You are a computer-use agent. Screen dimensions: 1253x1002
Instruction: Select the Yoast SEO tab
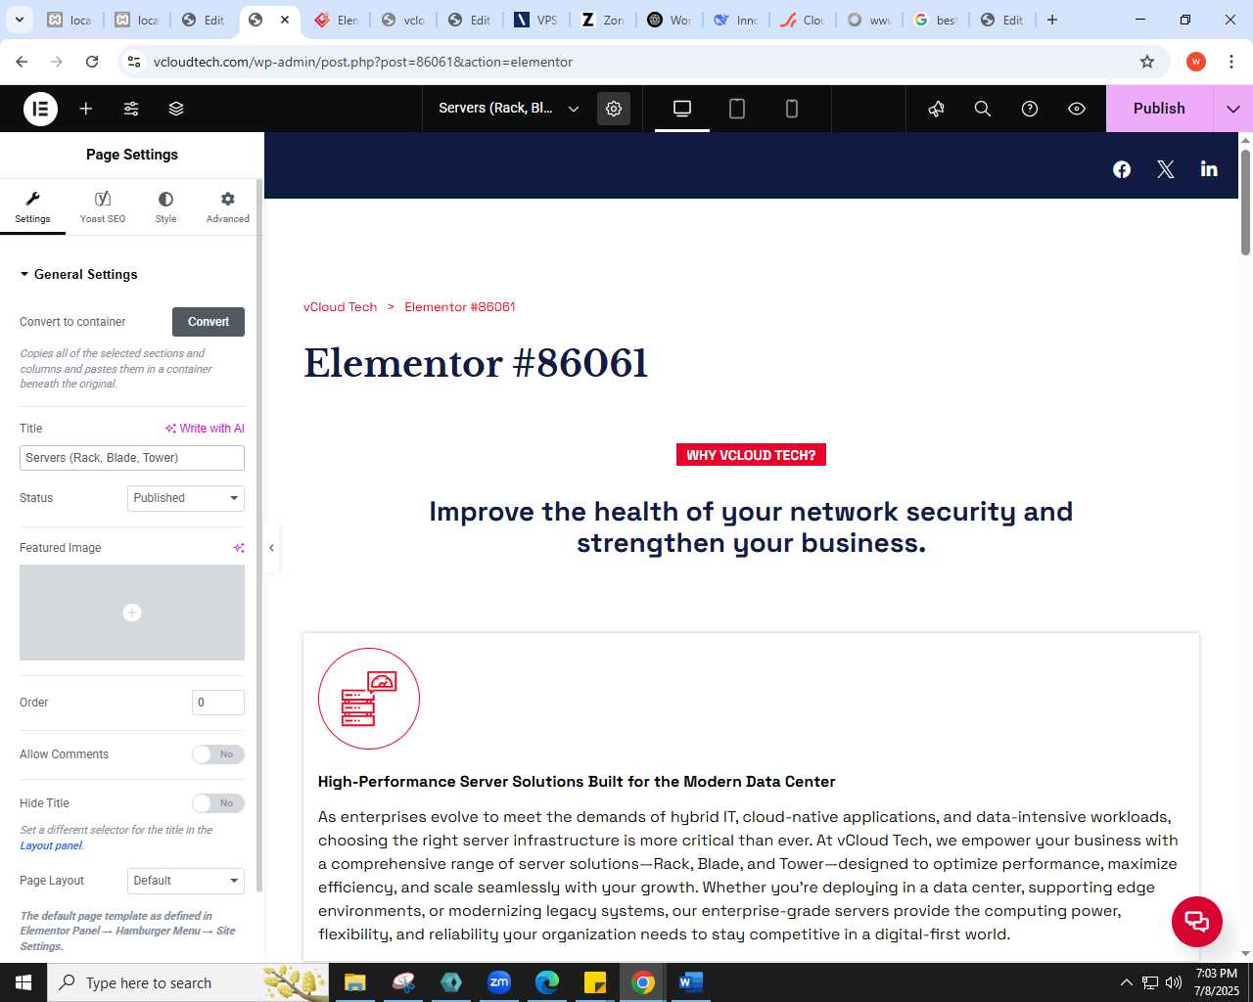point(103,207)
